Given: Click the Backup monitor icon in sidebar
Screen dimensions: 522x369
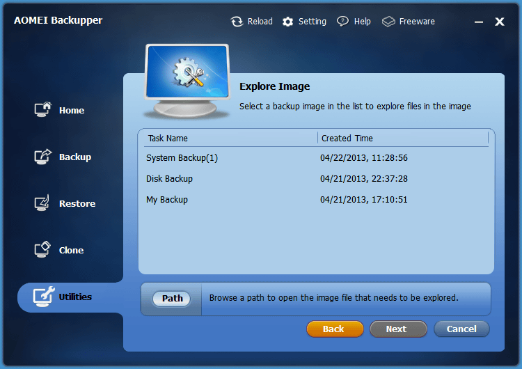Looking at the screenshot, I should [x=43, y=156].
